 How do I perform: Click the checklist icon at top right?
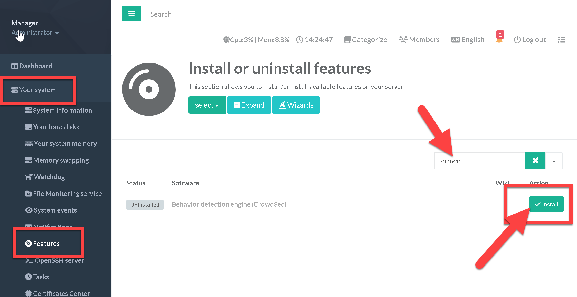pyautogui.click(x=561, y=40)
